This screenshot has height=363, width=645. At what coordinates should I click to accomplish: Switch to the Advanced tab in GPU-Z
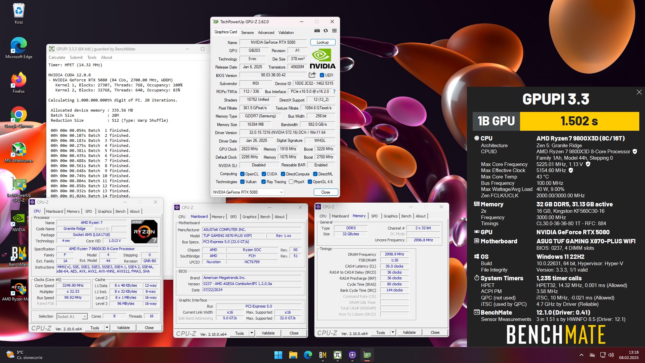tap(266, 33)
